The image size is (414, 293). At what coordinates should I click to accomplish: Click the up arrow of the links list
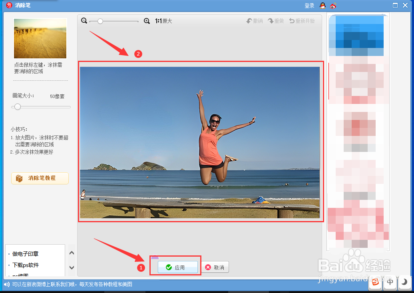[72, 253]
